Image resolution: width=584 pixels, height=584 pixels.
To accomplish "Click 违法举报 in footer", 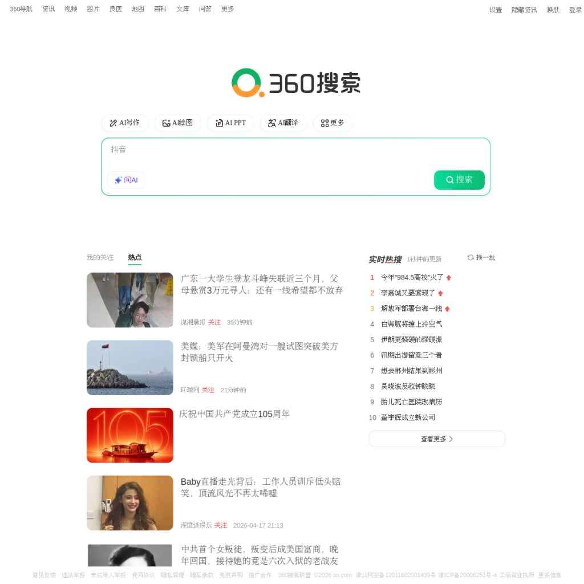I will click(74, 575).
